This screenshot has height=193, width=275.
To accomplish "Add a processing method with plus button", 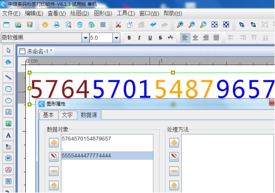I will 174,142.
